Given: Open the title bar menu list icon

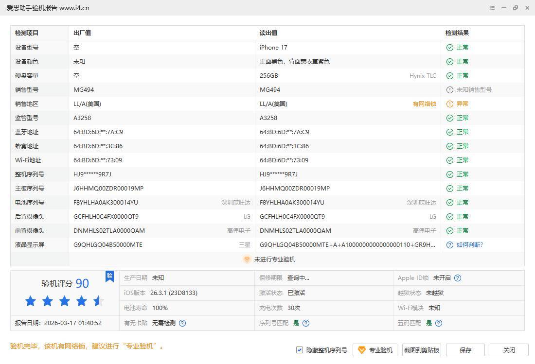Looking at the screenshot, I should point(492,8).
